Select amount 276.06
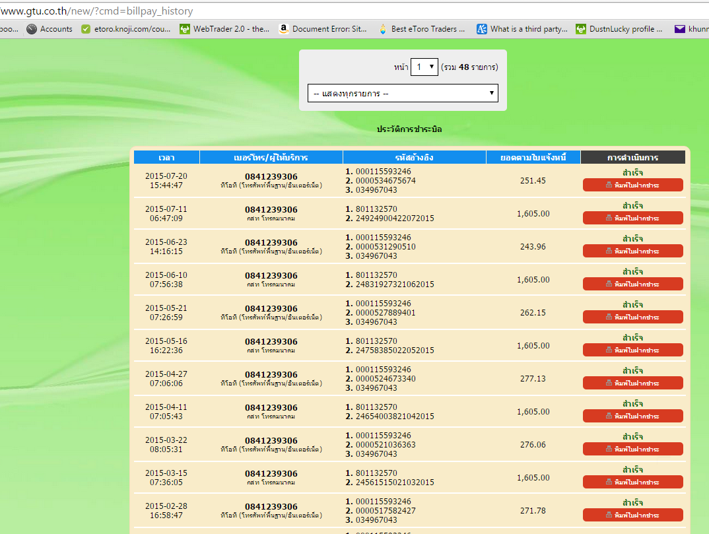This screenshot has height=534, width=709. [x=533, y=444]
